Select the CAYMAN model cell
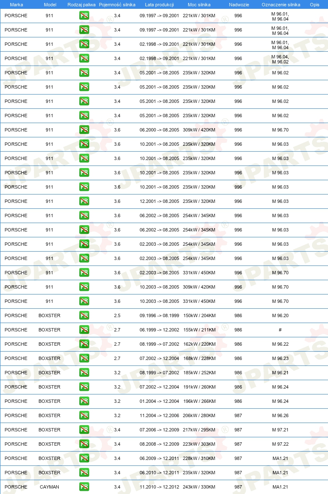The height and width of the screenshot is (494, 328). [x=49, y=487]
